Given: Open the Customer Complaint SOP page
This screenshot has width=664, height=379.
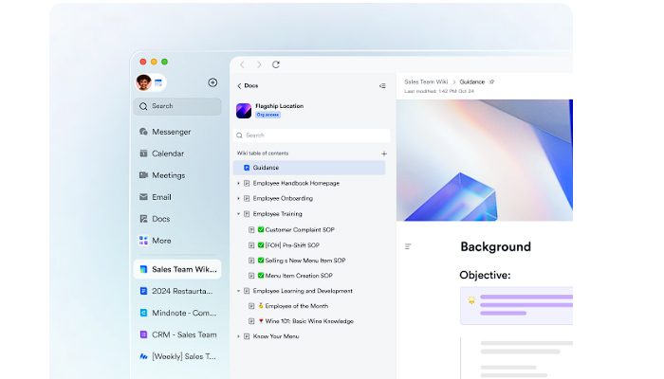Looking at the screenshot, I should [300, 229].
